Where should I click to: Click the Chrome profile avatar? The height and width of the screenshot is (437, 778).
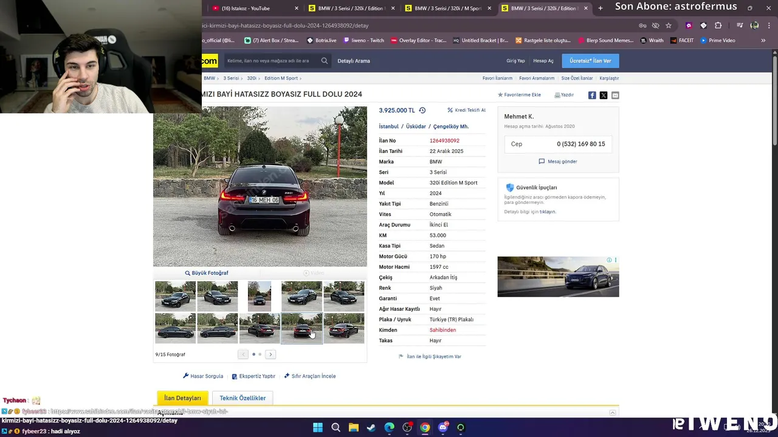pyautogui.click(x=754, y=25)
